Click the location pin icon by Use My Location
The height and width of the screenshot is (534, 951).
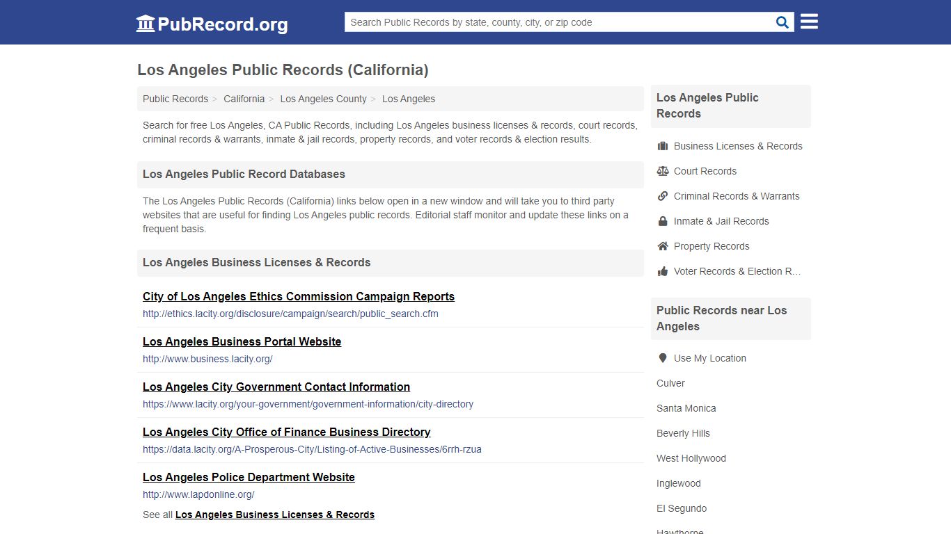click(663, 358)
